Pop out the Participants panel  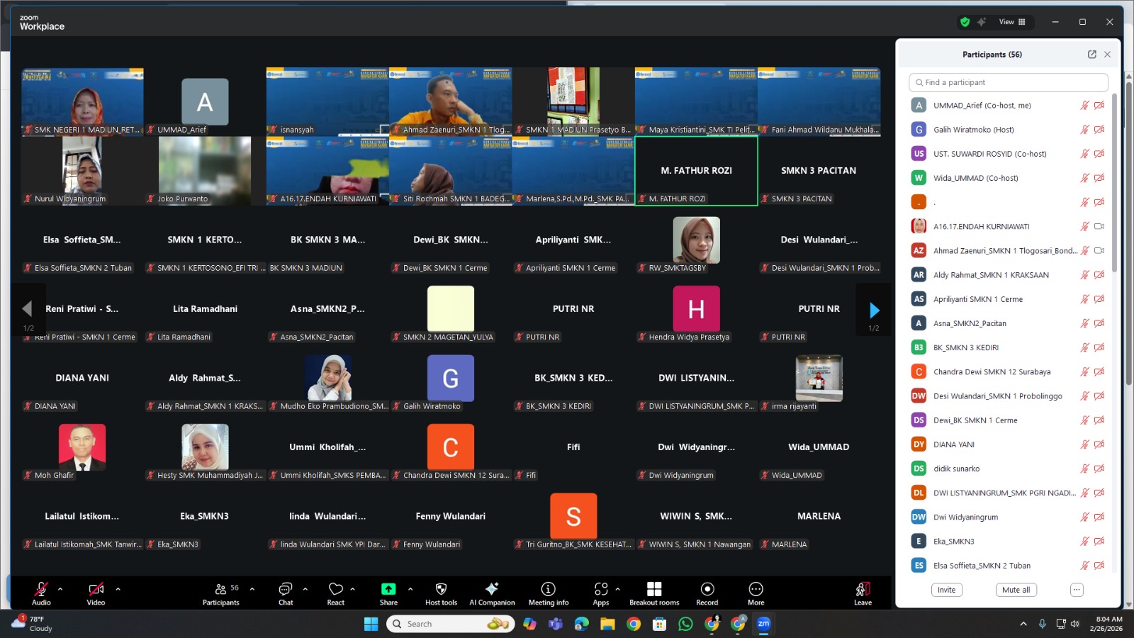tap(1091, 55)
